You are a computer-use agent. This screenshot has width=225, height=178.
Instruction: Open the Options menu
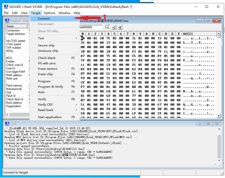(49, 13)
